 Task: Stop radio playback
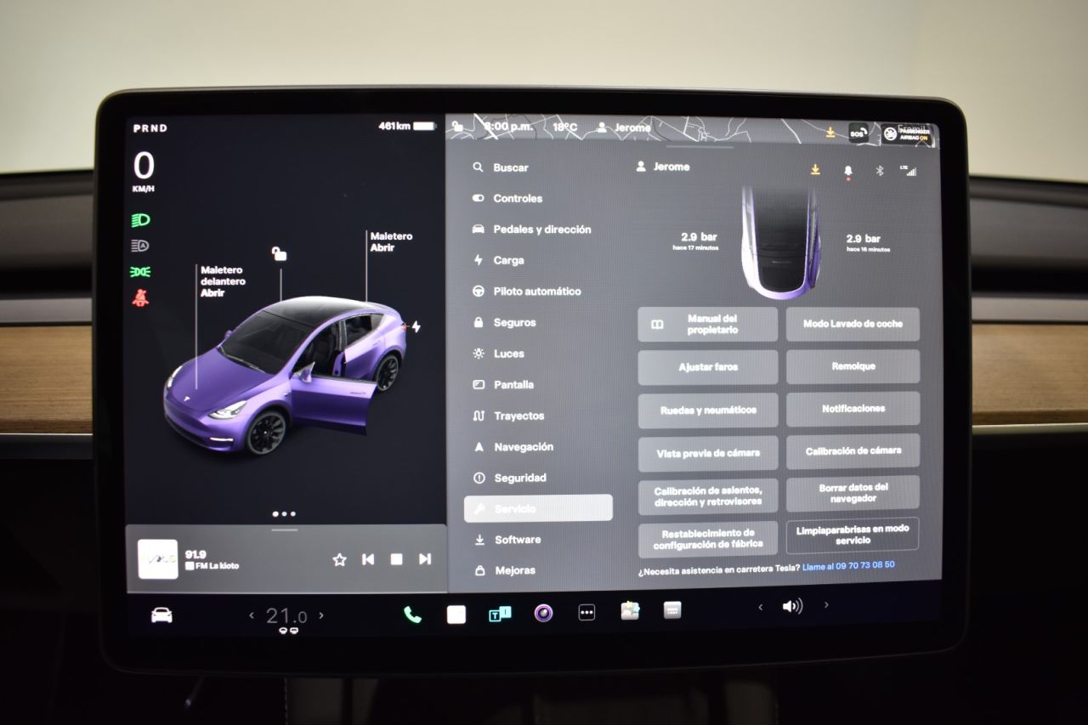point(396,559)
